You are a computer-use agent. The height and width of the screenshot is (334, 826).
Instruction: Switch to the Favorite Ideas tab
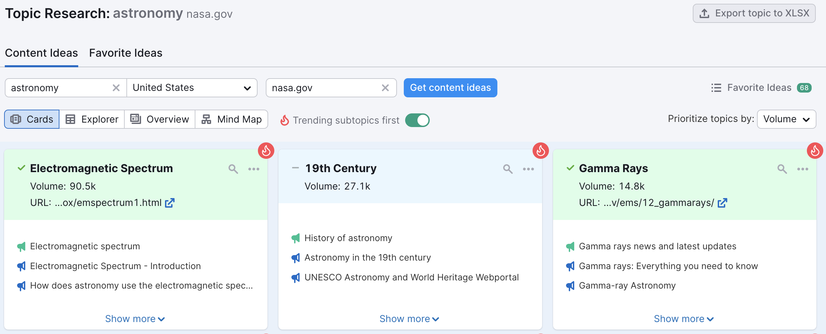pyautogui.click(x=125, y=53)
